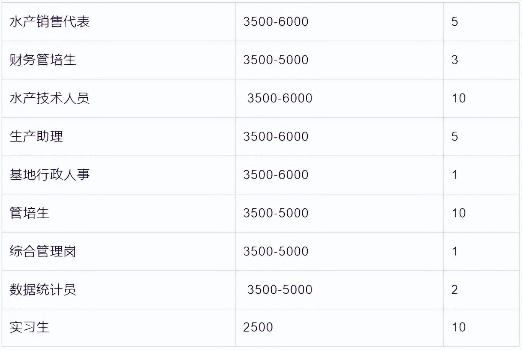The image size is (522, 350).
Task: Click the headcount cell for 水产销售代表
Action: 455,22
